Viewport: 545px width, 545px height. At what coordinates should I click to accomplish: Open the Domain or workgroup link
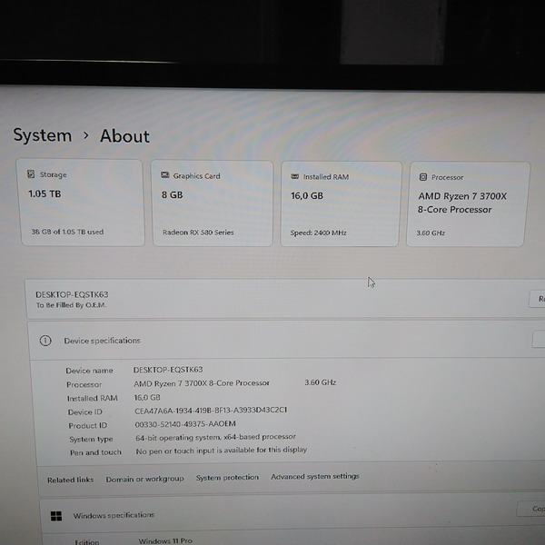tap(145, 479)
